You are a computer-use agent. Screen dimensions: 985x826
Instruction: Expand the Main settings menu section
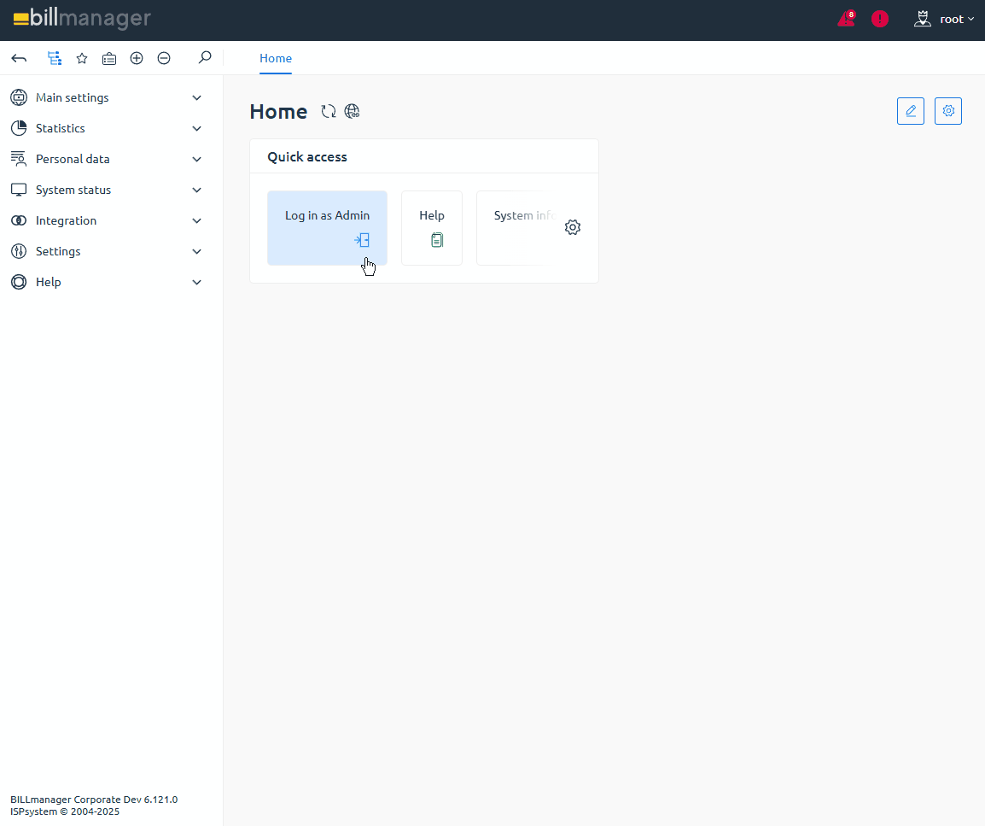point(107,97)
